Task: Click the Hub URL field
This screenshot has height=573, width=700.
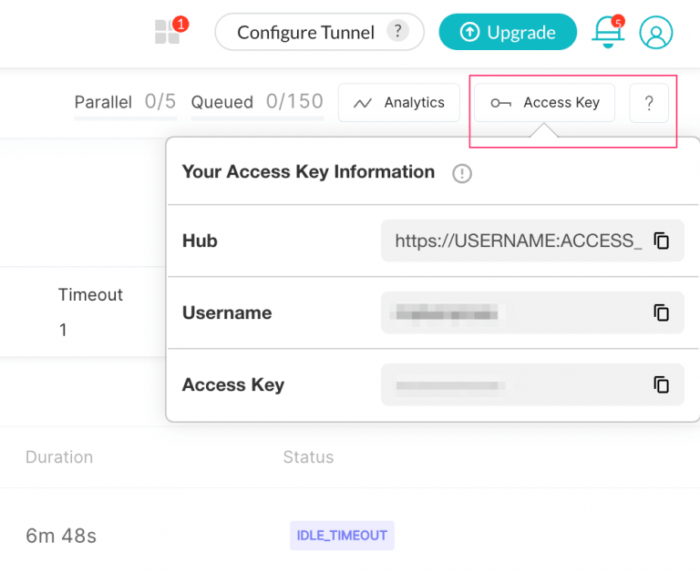Action: [x=518, y=241]
